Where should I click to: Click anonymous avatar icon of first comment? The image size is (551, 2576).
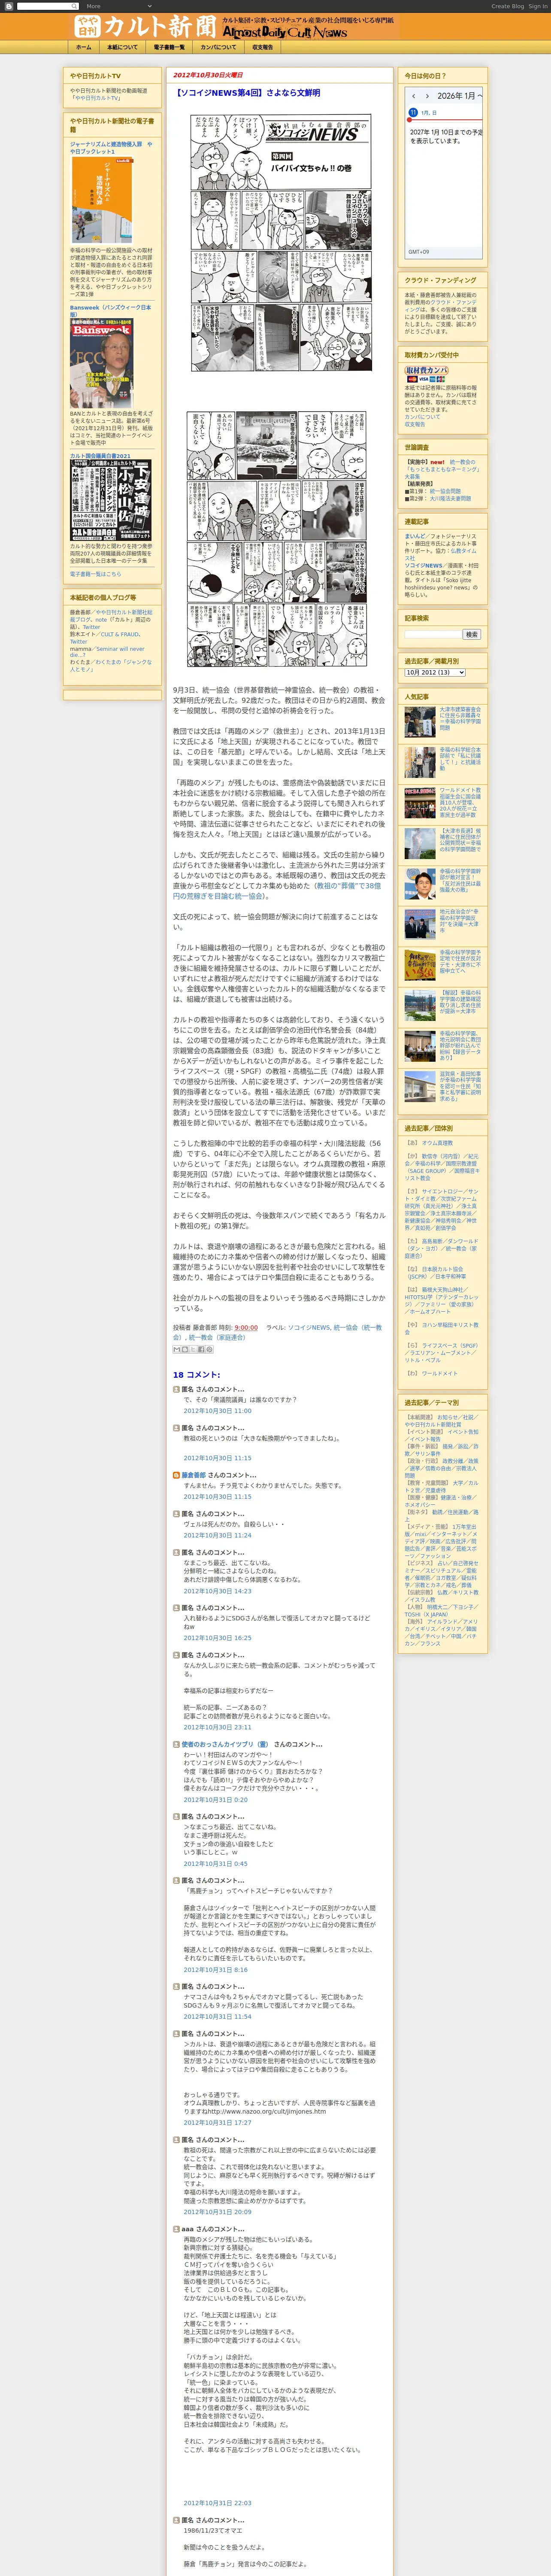click(x=176, y=1389)
